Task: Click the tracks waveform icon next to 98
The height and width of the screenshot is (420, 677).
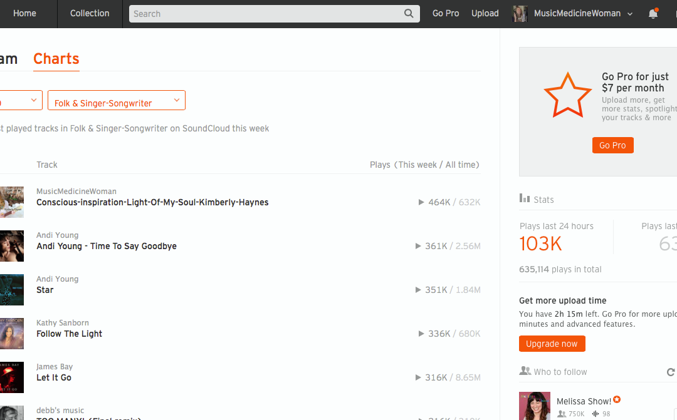Action: [x=596, y=414]
